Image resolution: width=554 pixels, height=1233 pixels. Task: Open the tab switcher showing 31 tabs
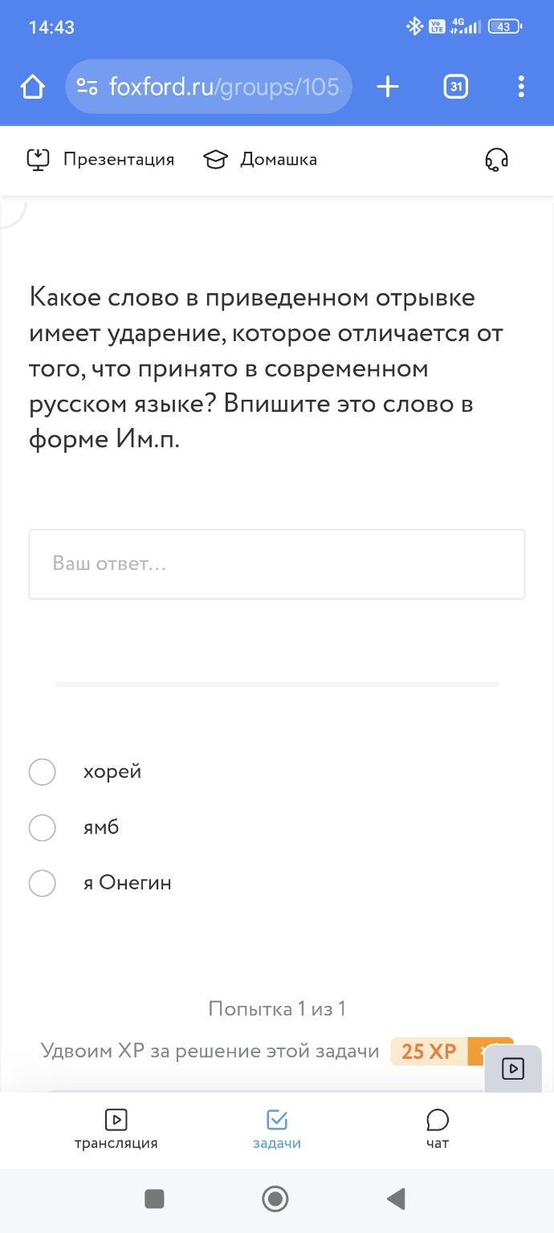(454, 86)
